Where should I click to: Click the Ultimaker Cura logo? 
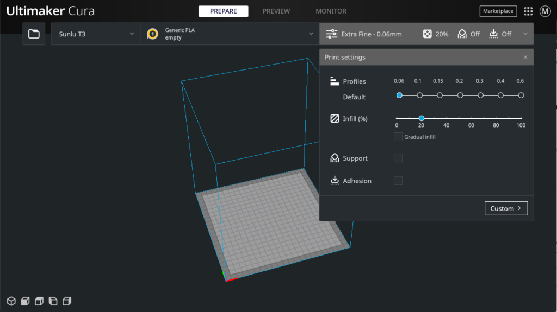tap(51, 11)
